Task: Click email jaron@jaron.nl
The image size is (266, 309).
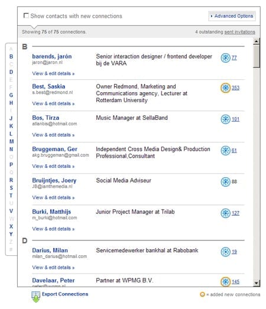Action: click(47, 63)
